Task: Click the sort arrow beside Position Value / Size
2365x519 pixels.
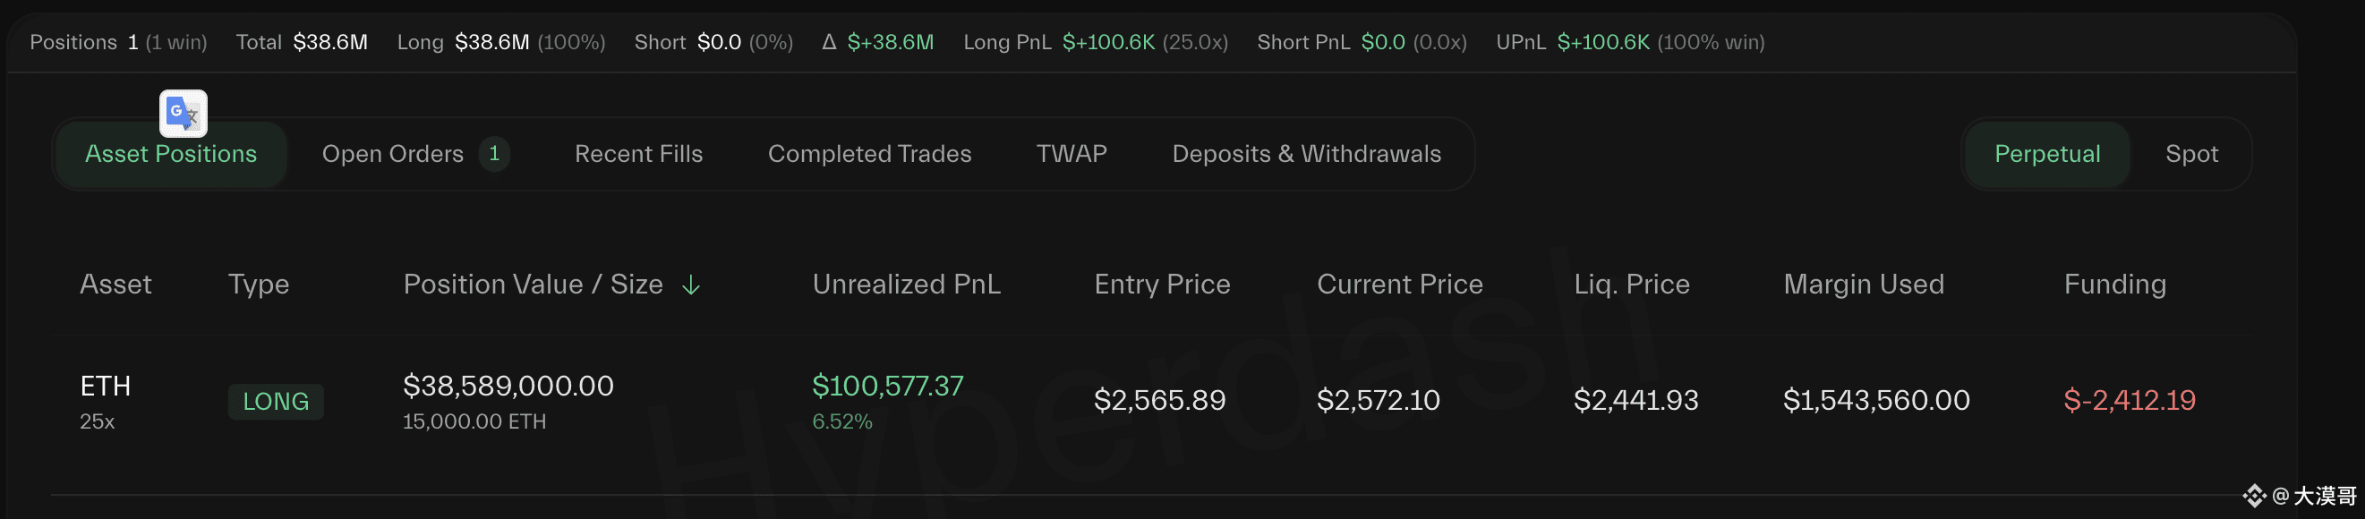Action: pyautogui.click(x=691, y=285)
